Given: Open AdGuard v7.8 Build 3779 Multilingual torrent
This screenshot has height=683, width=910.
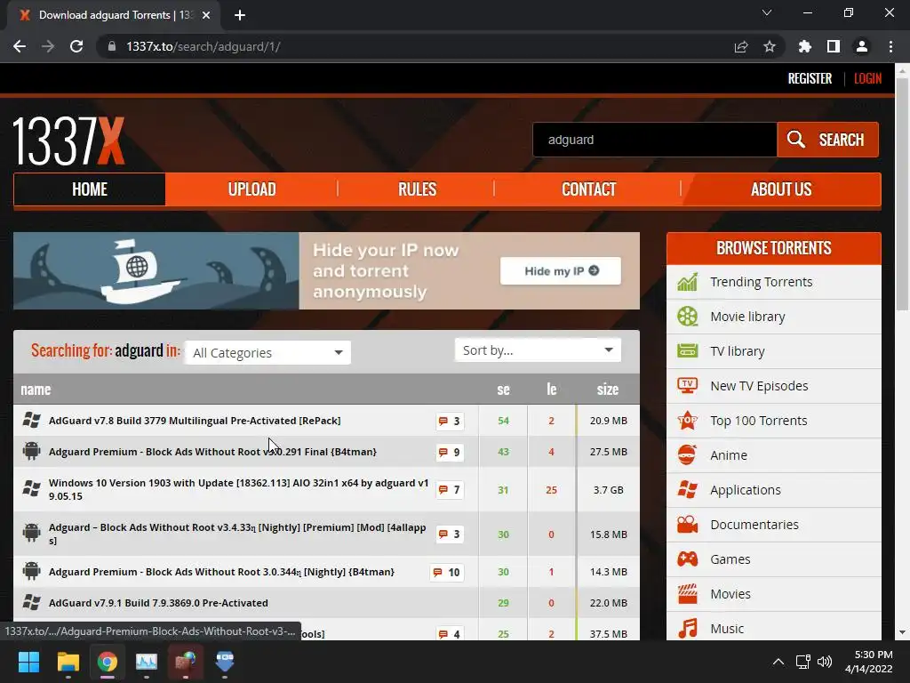Looking at the screenshot, I should pos(195,421).
